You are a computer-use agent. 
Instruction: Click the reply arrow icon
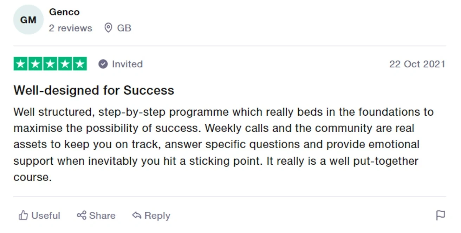pos(137,215)
